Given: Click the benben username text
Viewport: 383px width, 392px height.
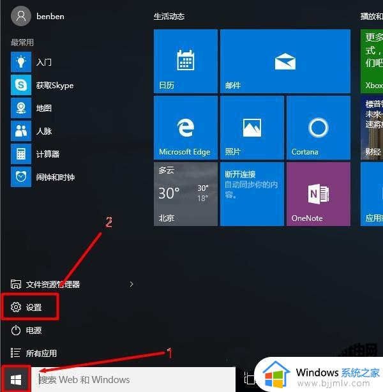Looking at the screenshot, I should [x=50, y=17].
